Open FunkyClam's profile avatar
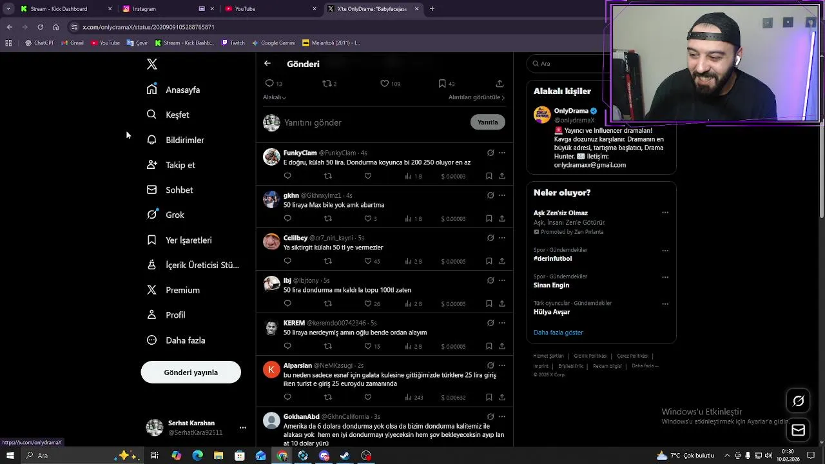The height and width of the screenshot is (464, 825). (x=271, y=157)
